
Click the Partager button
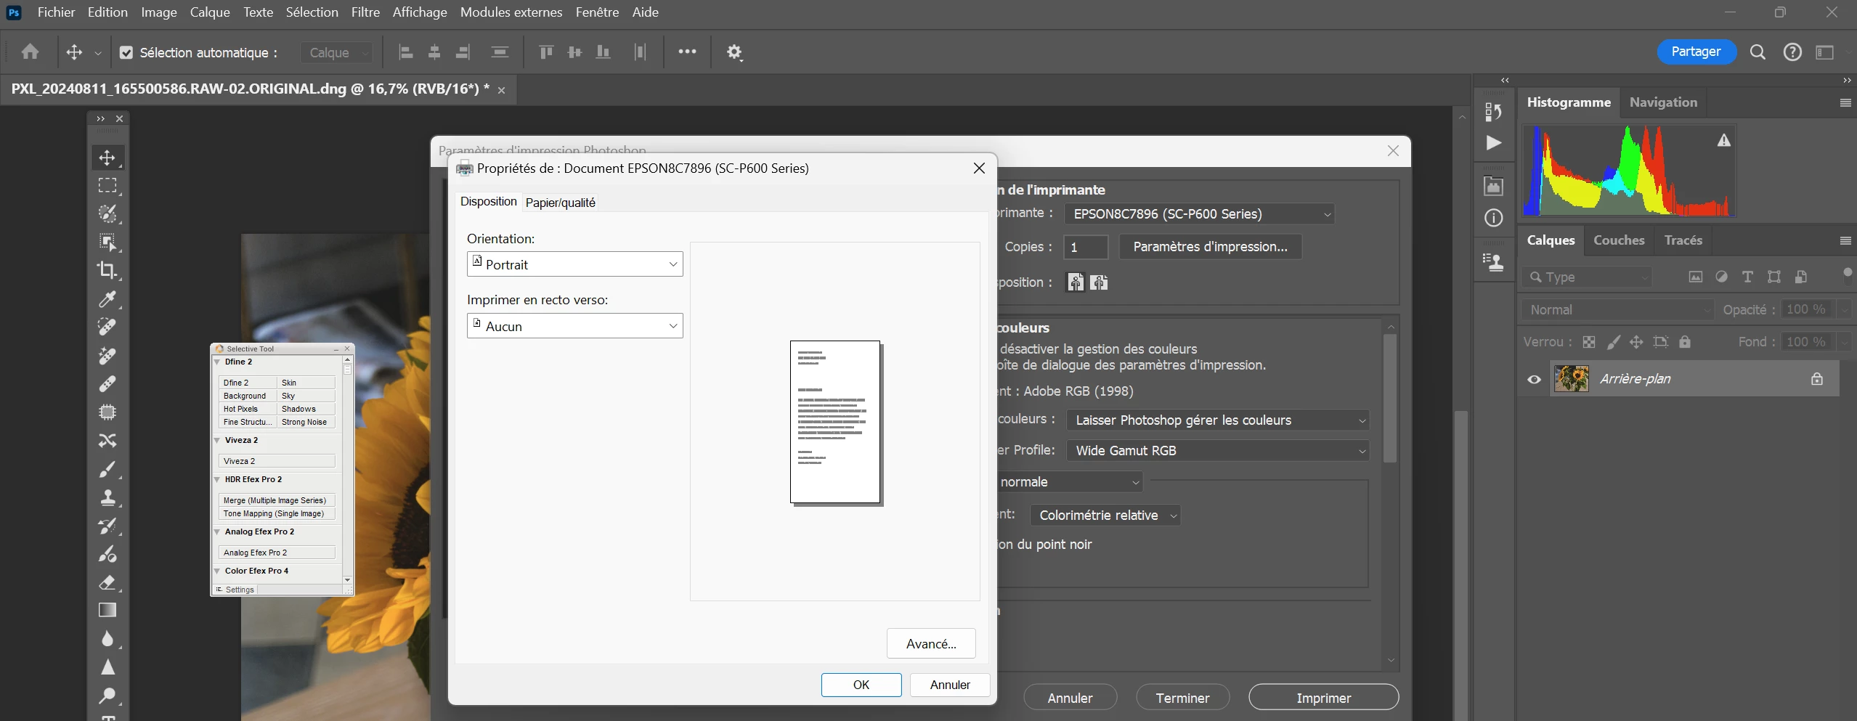pyautogui.click(x=1696, y=52)
